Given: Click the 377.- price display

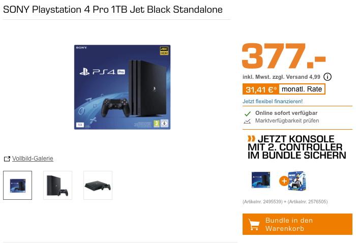Looking at the screenshot, I should [x=284, y=56].
